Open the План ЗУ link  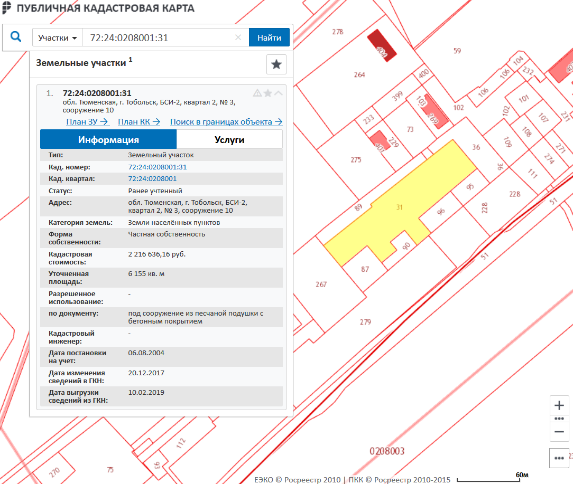[x=87, y=122]
